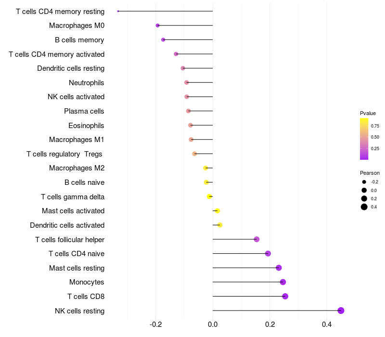Click the yellow Dendritic cells activated point
The width and height of the screenshot is (385, 337).
tap(220, 225)
